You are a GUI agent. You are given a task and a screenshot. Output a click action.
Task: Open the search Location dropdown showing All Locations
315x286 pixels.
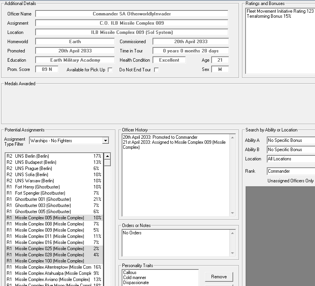291,159
